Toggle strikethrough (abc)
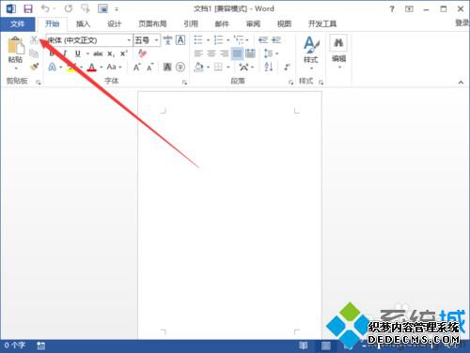Image resolution: width=470 pixels, height=353 pixels. click(x=98, y=54)
